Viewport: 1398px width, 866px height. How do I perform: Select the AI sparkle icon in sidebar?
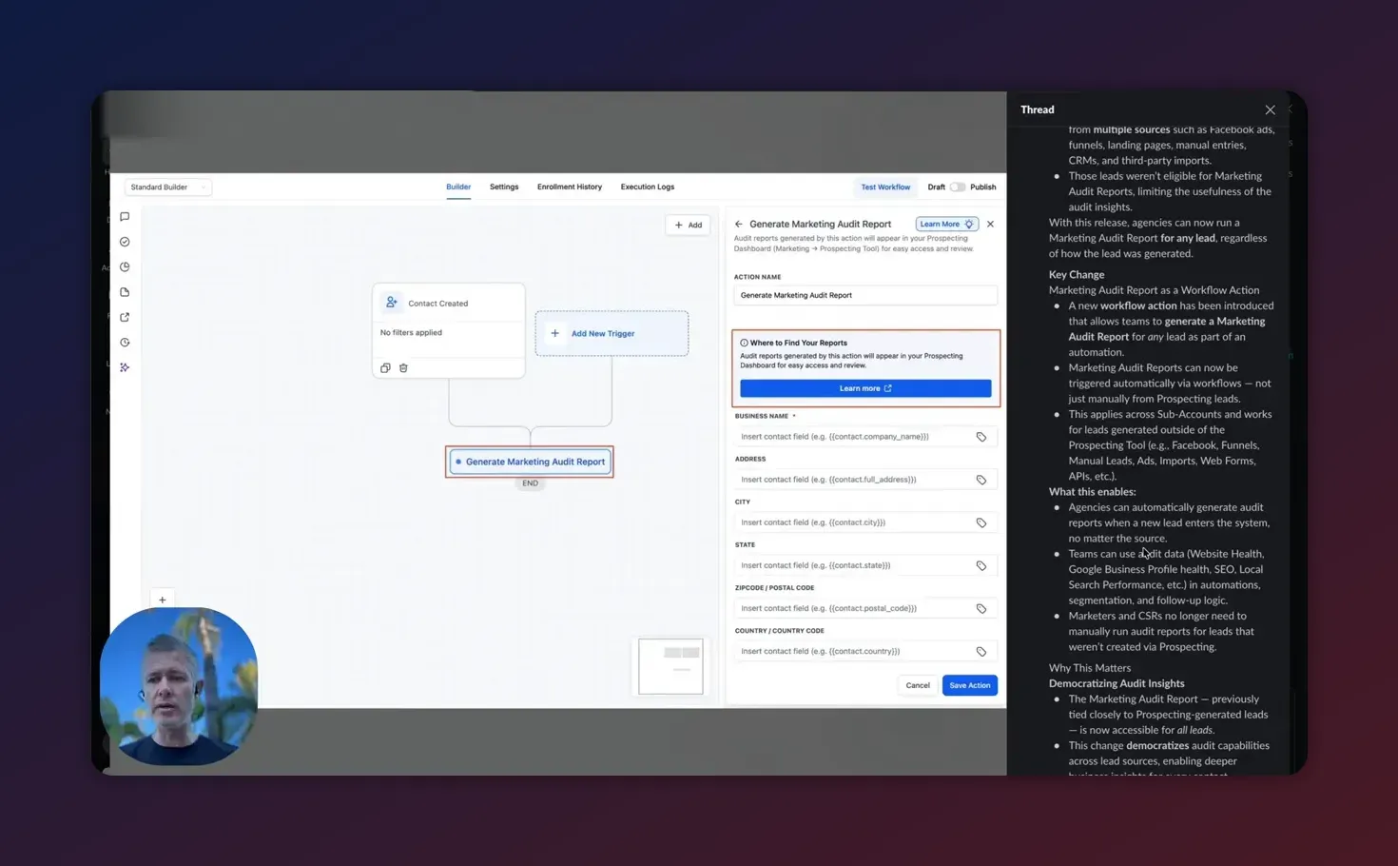[x=125, y=367]
